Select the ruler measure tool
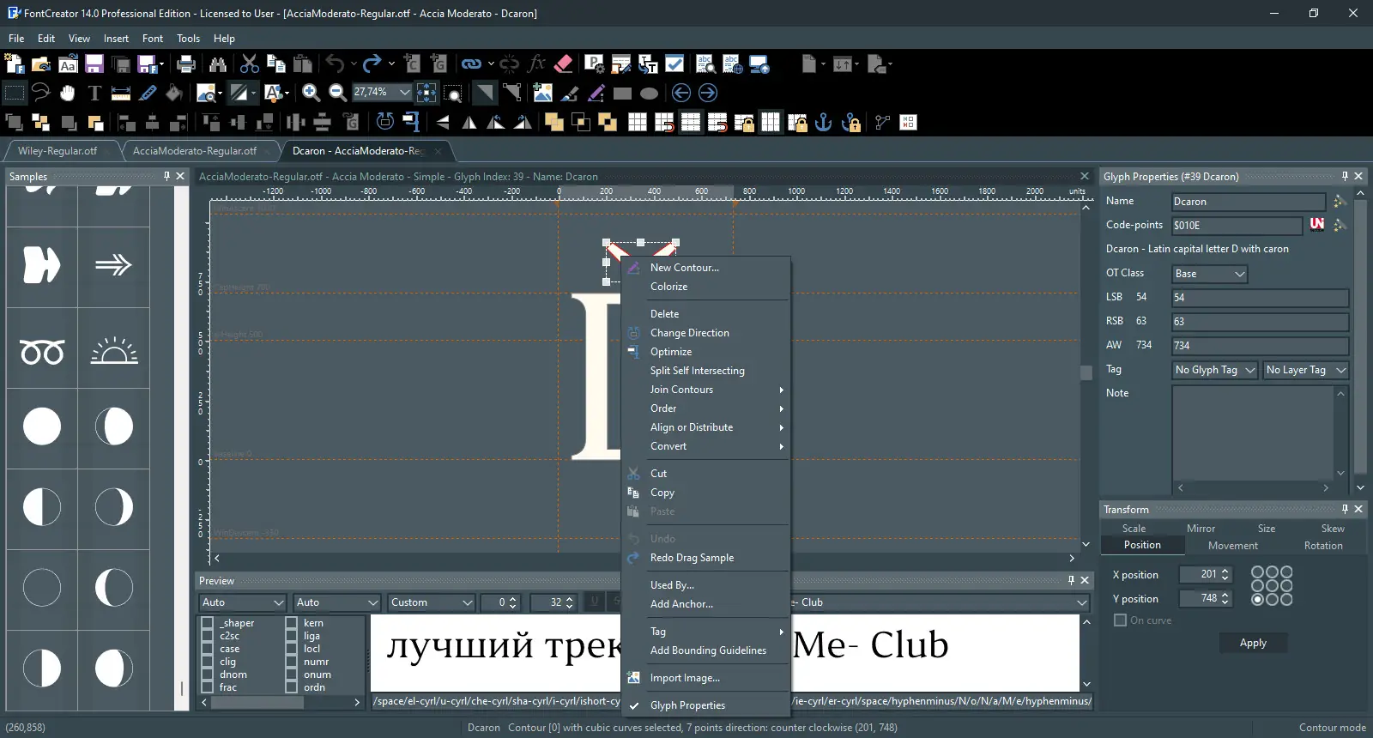Viewport: 1373px width, 738px height. tap(121, 93)
